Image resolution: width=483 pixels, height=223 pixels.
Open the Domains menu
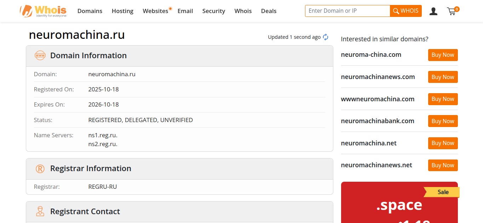90,11
